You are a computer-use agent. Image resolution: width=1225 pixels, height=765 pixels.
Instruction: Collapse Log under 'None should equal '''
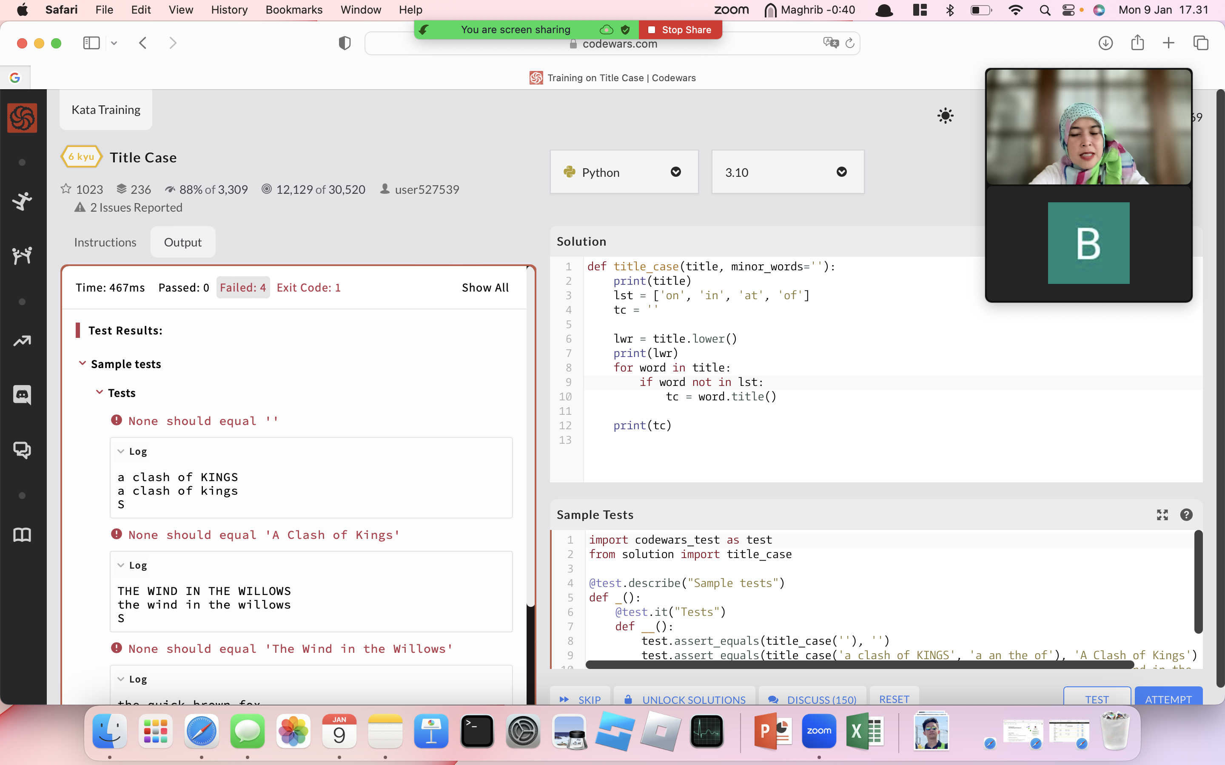tap(120, 451)
